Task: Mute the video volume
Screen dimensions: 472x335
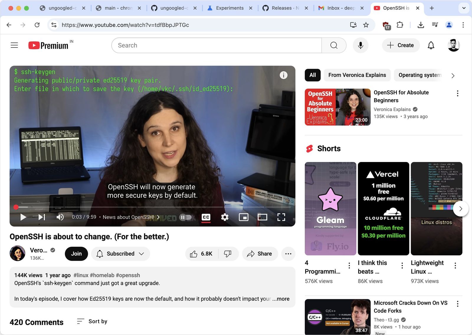Action: pyautogui.click(x=60, y=217)
